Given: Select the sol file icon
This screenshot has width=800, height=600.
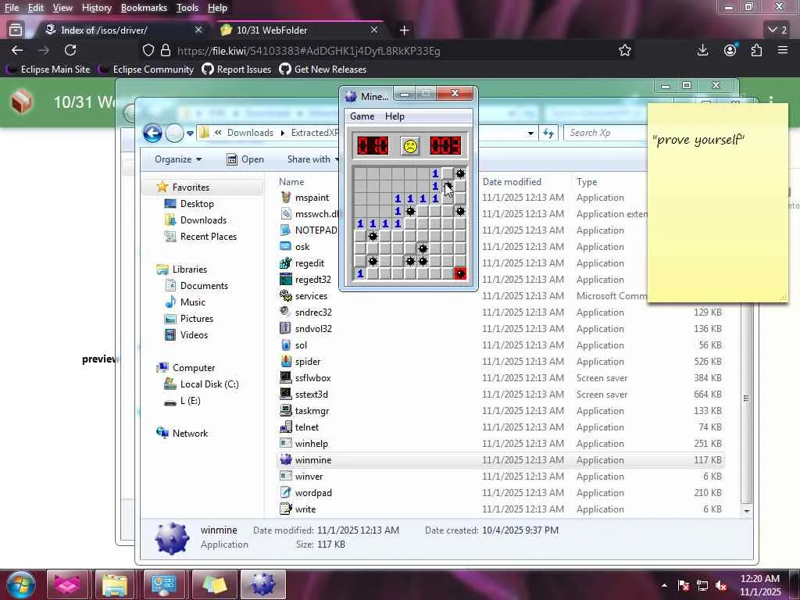Looking at the screenshot, I should [x=286, y=345].
